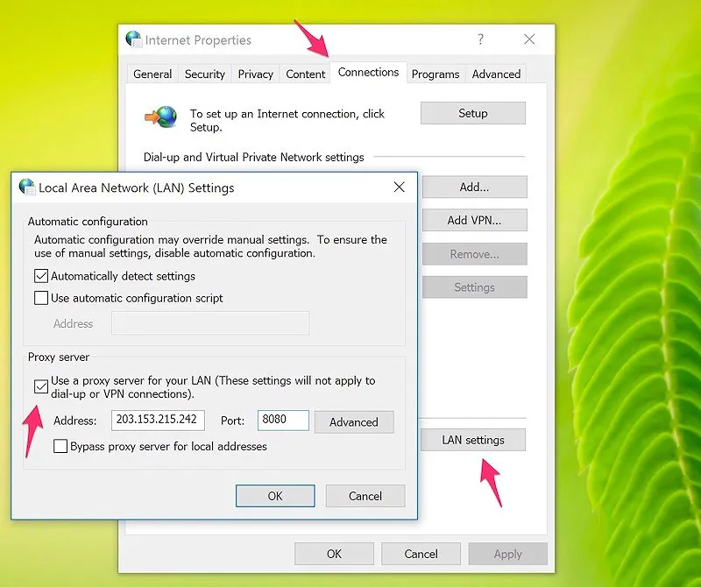Open the Programs tab

point(435,74)
